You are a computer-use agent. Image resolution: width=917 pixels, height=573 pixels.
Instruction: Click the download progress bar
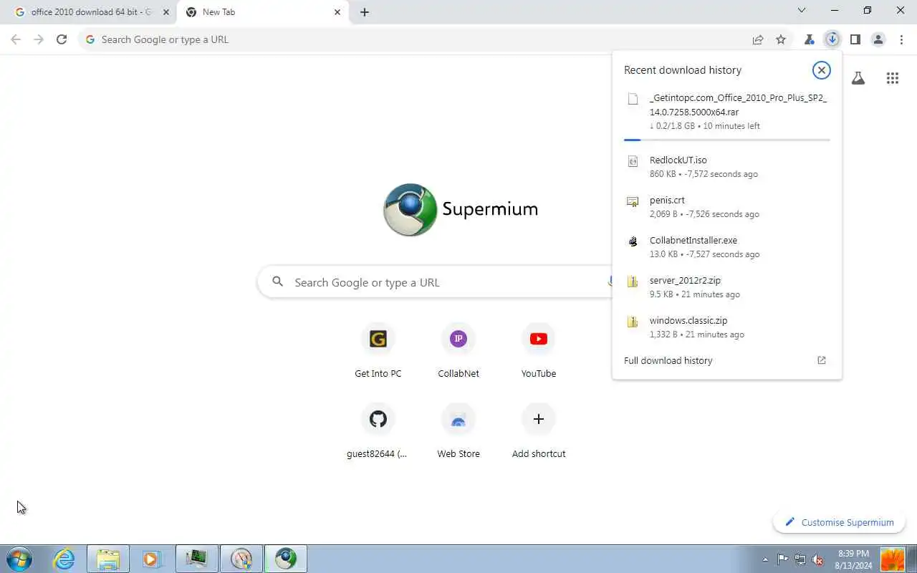(x=727, y=140)
